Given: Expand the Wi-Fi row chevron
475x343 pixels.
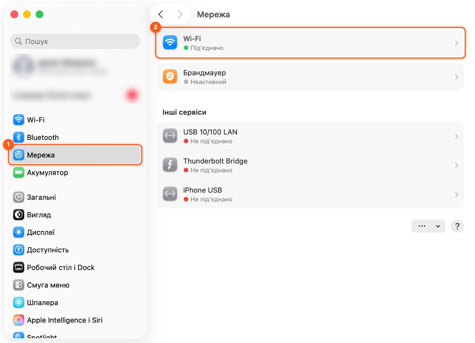Looking at the screenshot, I should 457,43.
